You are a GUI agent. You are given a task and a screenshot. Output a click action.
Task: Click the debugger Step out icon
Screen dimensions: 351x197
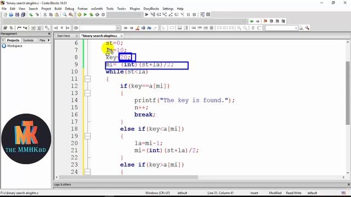[171, 15]
